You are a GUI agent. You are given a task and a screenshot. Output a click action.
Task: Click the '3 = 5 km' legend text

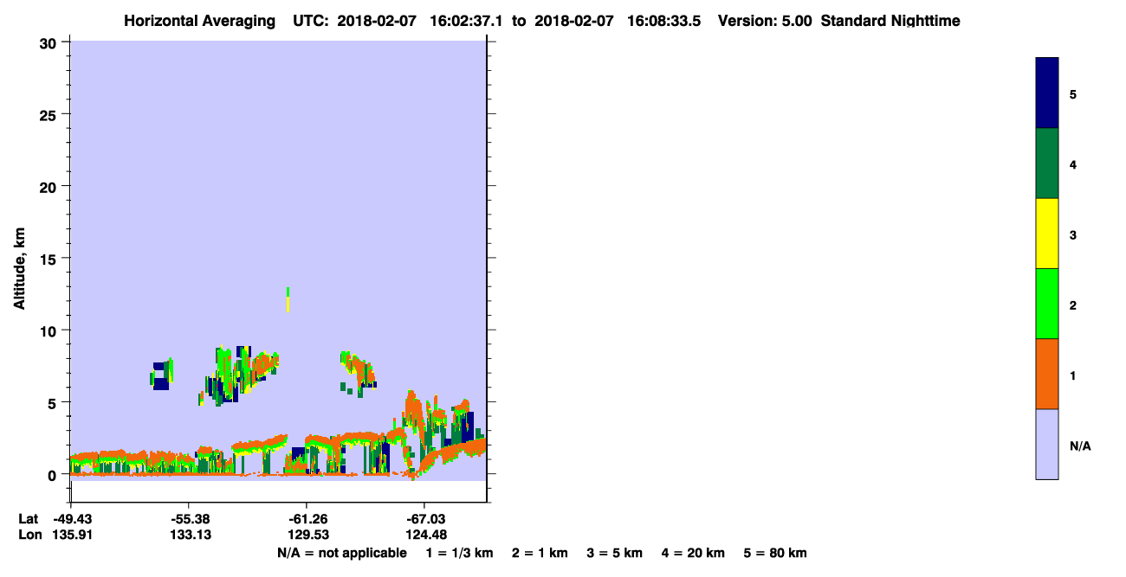tap(615, 553)
